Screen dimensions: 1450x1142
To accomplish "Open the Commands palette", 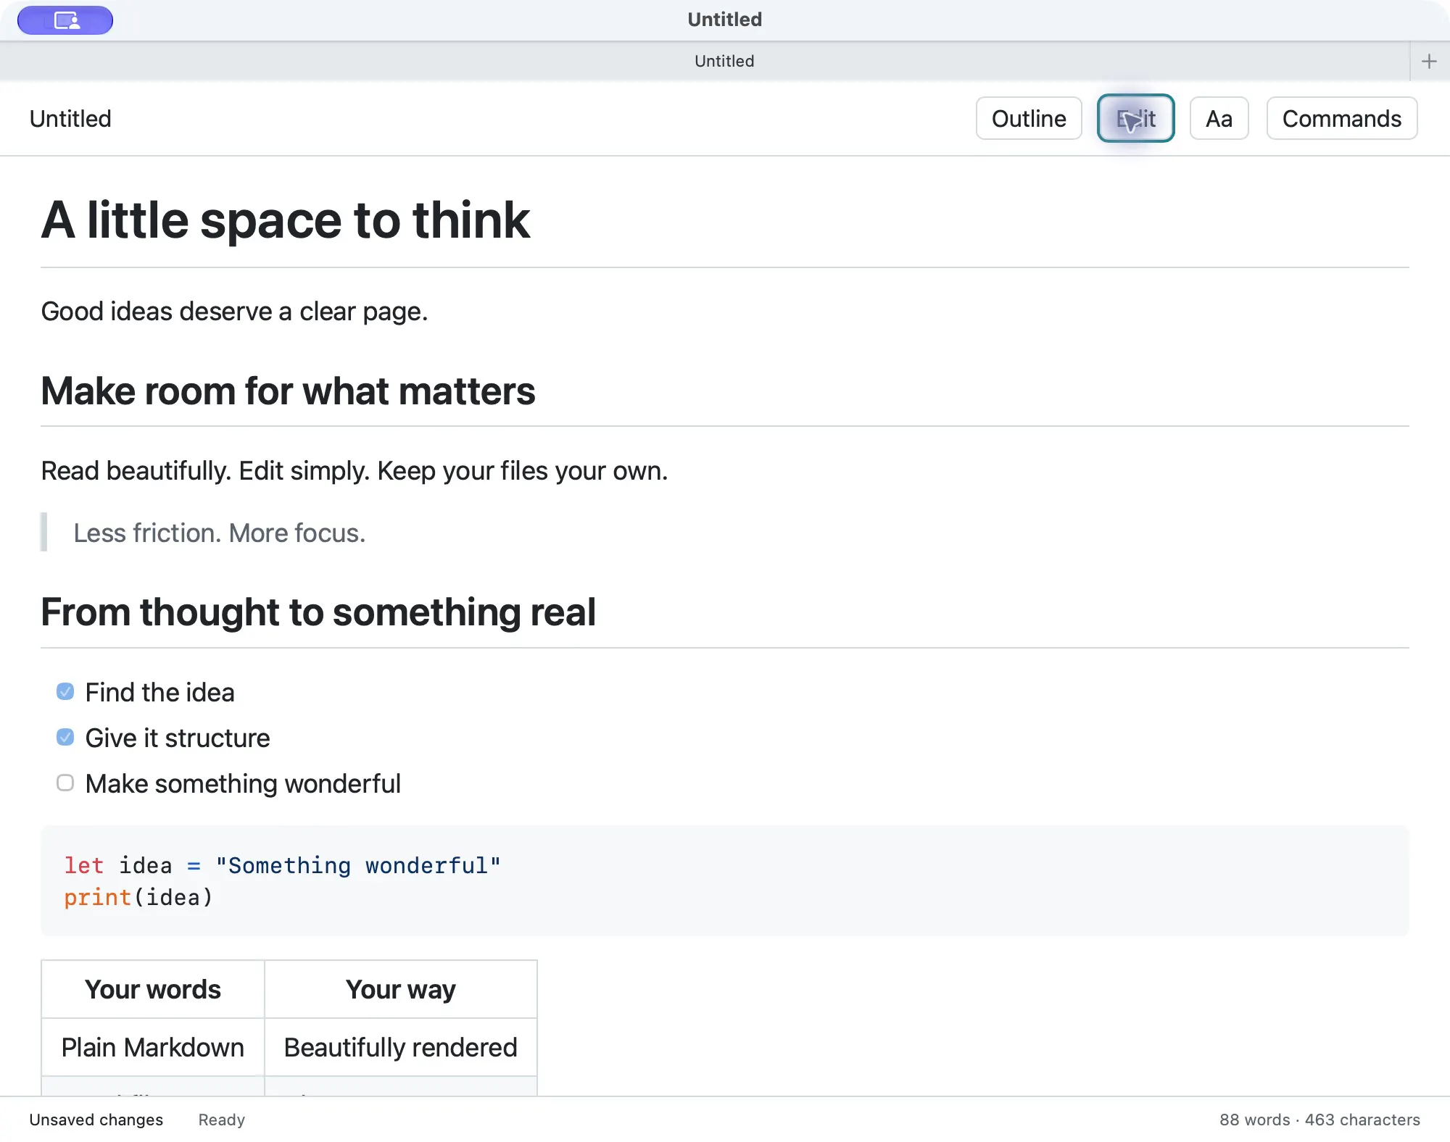I will coord(1341,118).
